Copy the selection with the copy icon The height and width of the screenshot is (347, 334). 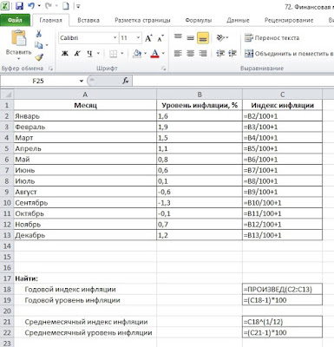pyautogui.click(x=38, y=45)
